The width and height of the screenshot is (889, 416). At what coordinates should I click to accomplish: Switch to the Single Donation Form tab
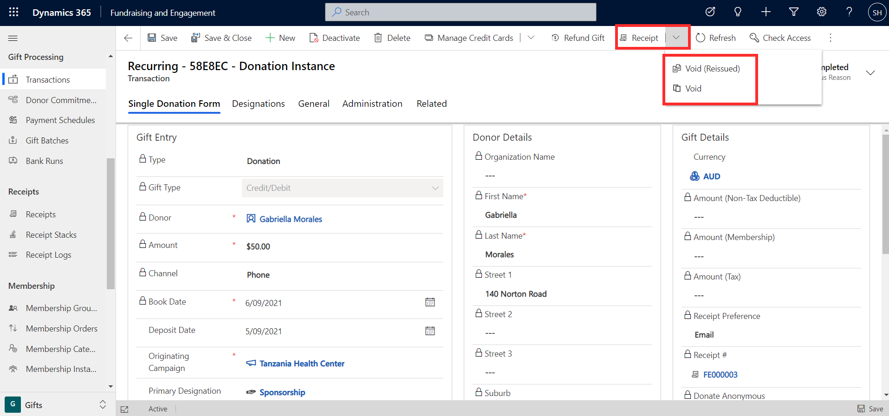(174, 104)
